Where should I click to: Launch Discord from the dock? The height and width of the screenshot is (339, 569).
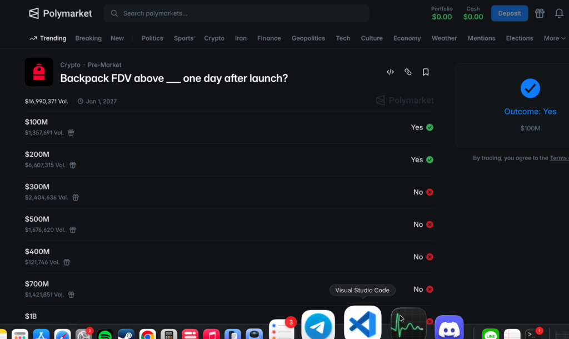pos(449,328)
